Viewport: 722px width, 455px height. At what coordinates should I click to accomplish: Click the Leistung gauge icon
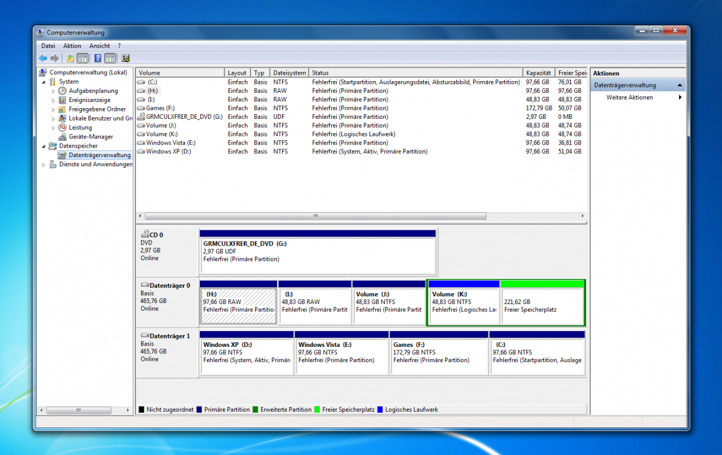pyautogui.click(x=63, y=127)
